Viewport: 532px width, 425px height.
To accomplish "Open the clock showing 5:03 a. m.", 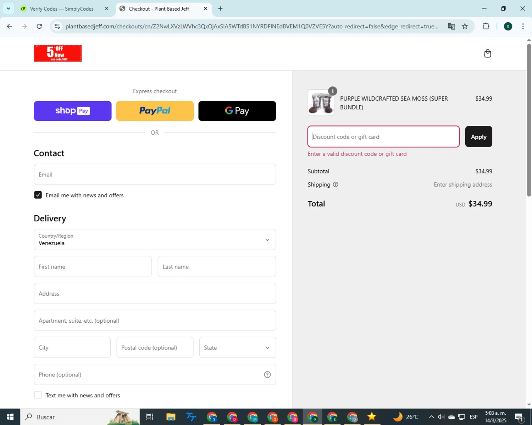I will [x=495, y=417].
